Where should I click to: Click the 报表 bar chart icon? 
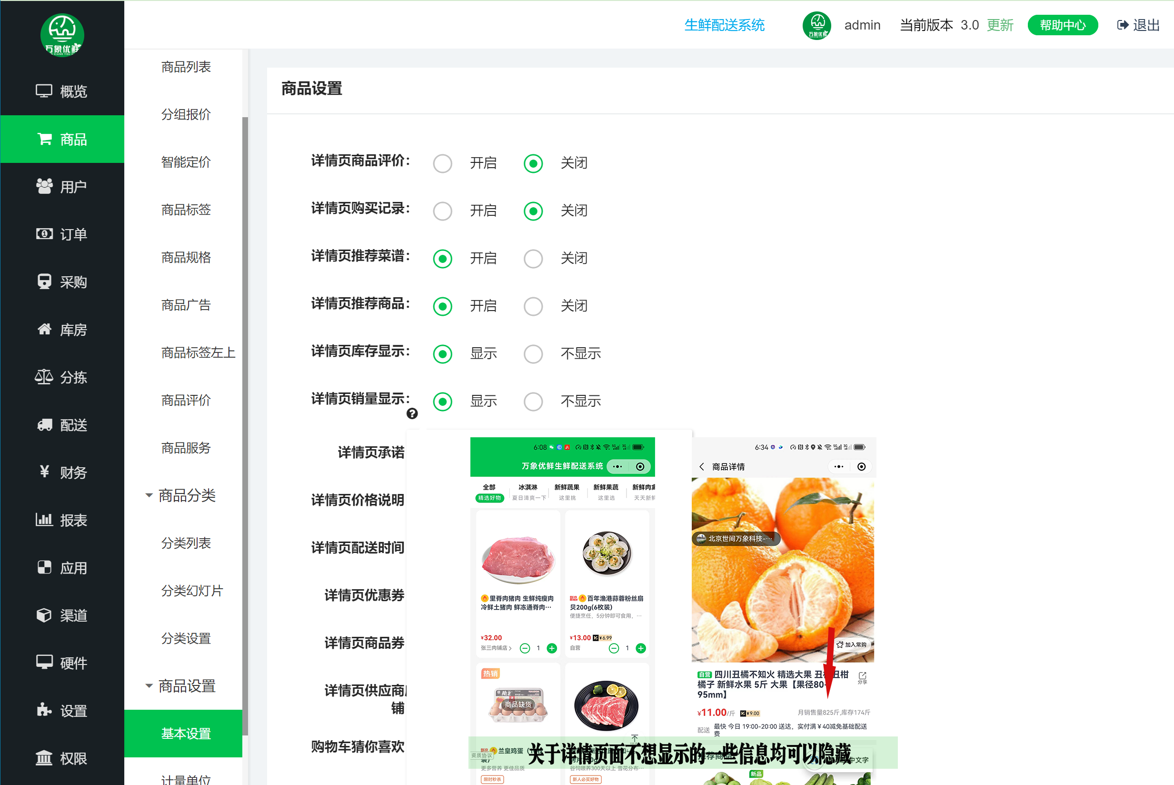click(44, 519)
